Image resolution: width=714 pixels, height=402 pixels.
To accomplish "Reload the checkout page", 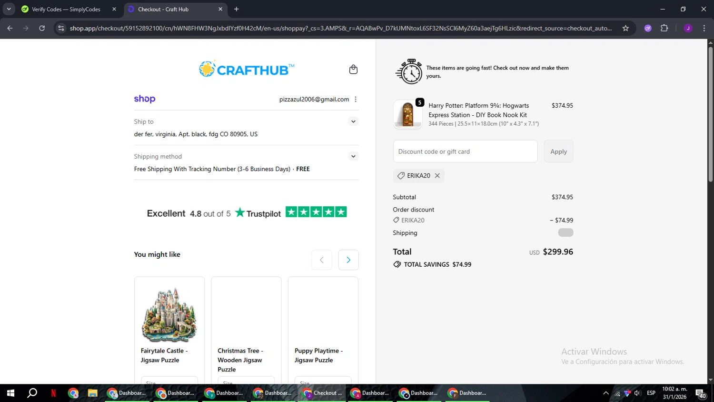I will coord(42,28).
